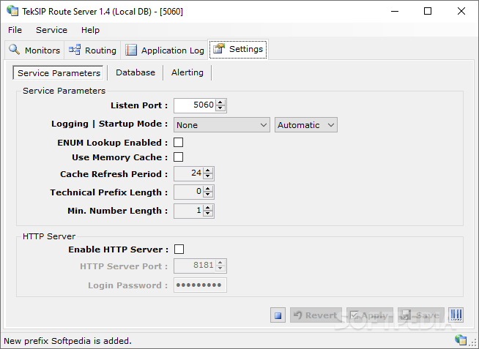Open the Service menu
This screenshot has width=479, height=349.
click(x=51, y=30)
